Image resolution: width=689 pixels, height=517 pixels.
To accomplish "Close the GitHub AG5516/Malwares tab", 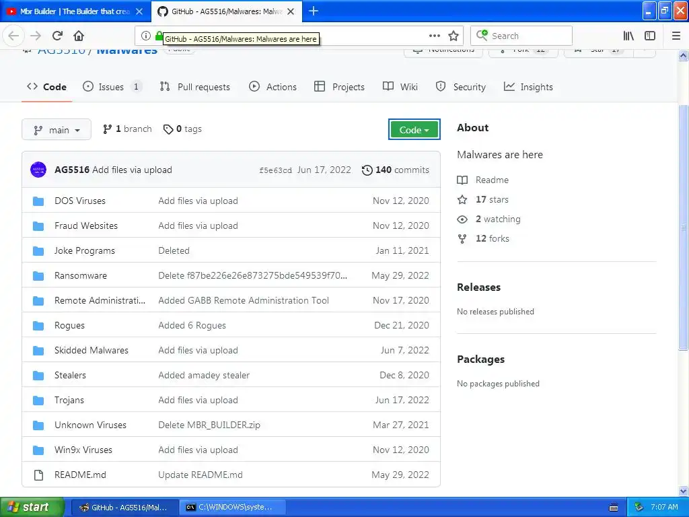I will 291,11.
